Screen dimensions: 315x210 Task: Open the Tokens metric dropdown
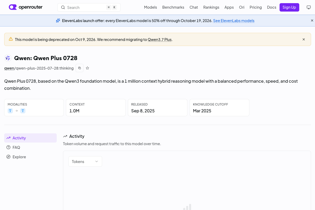[85, 161]
